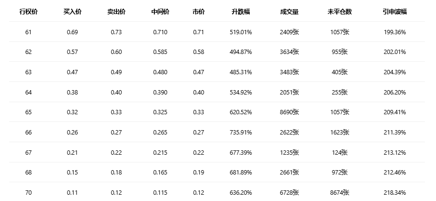This screenshot has height=201, width=436.
Task: Select the 213.12% implied volatility value
Action: coord(395,152)
